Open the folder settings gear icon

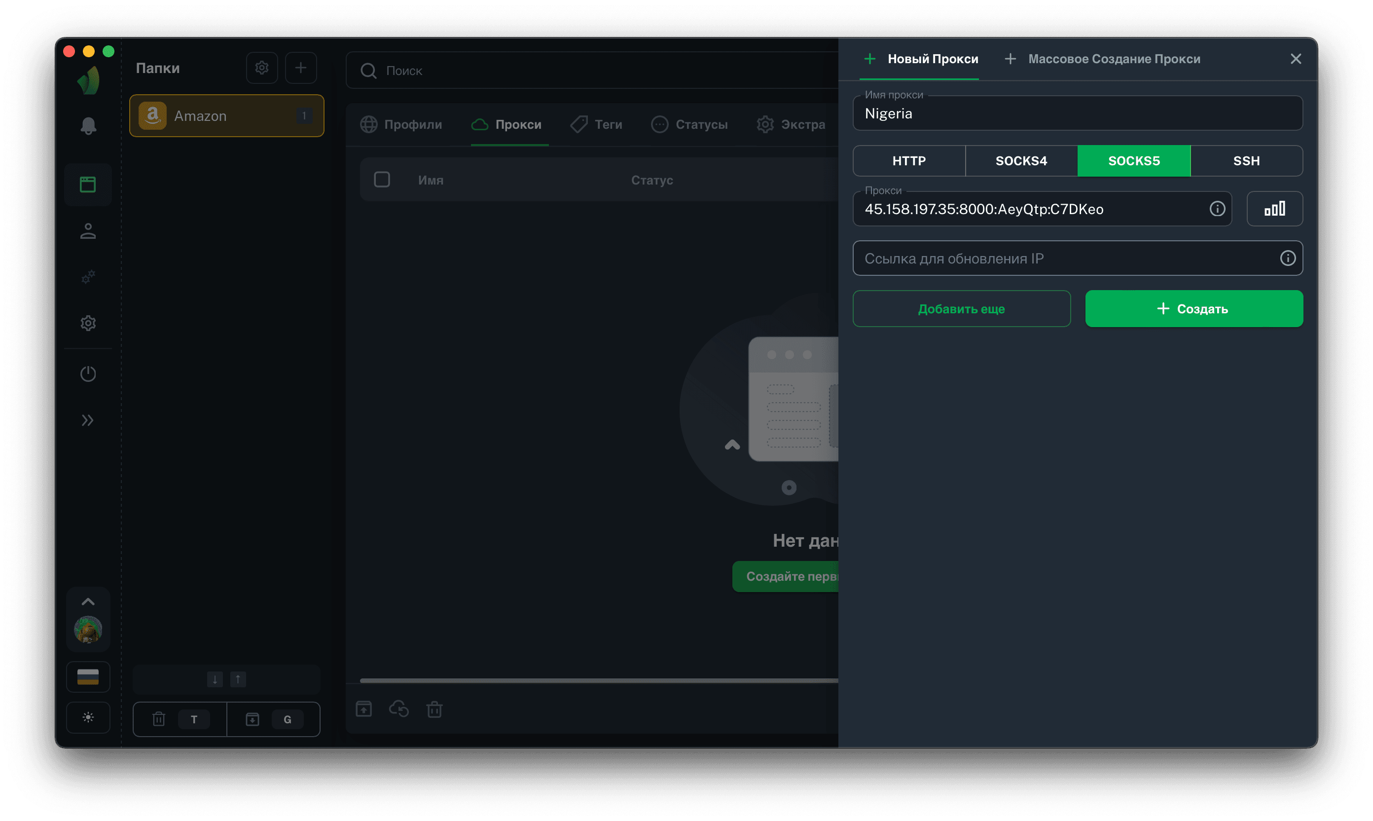click(x=261, y=68)
